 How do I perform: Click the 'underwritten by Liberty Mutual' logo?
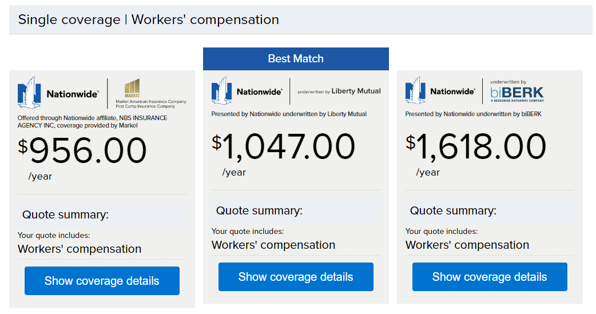(339, 92)
